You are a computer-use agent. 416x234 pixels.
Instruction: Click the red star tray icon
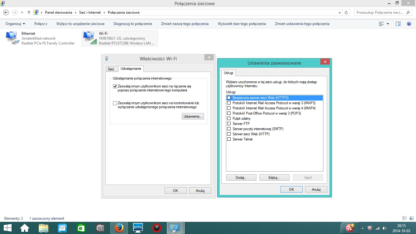click(x=350, y=228)
